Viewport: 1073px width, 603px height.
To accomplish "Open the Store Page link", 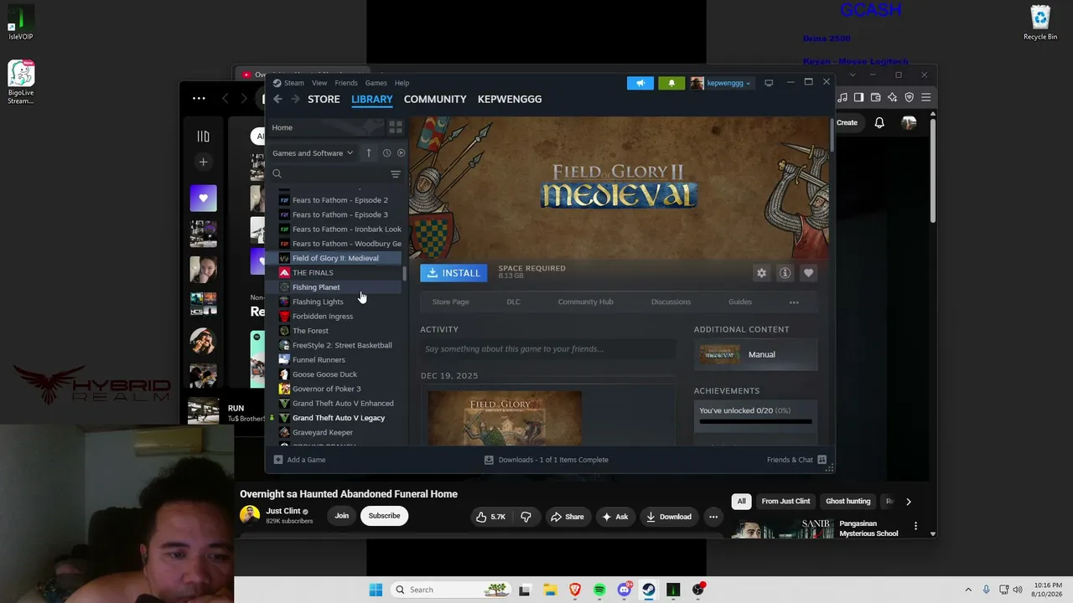I will [x=450, y=302].
